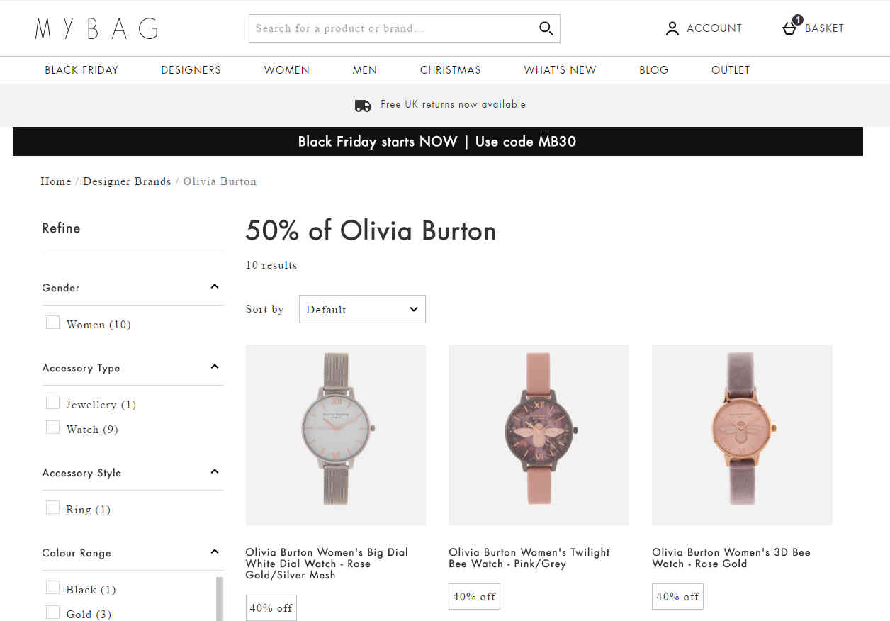Collapse the Colour Range chevron

pyautogui.click(x=215, y=552)
